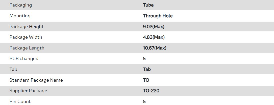Select the Pin Count value 5
Viewport: 274px width, 105px height.
[x=144, y=101]
